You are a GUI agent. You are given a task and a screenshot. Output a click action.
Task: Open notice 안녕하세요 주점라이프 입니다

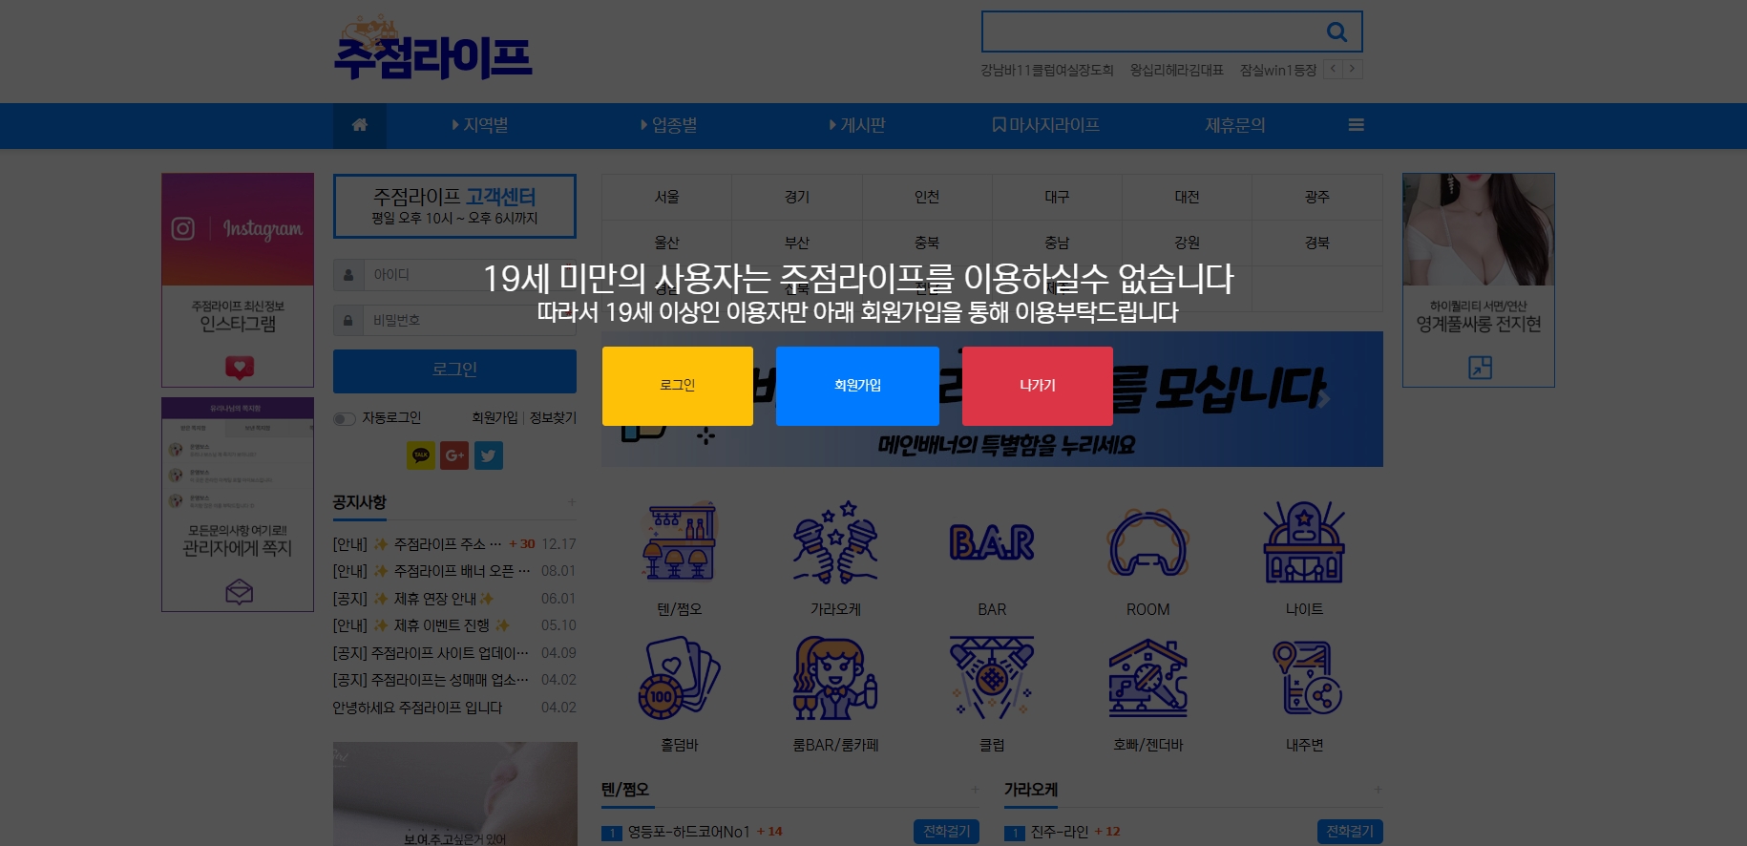(x=417, y=708)
